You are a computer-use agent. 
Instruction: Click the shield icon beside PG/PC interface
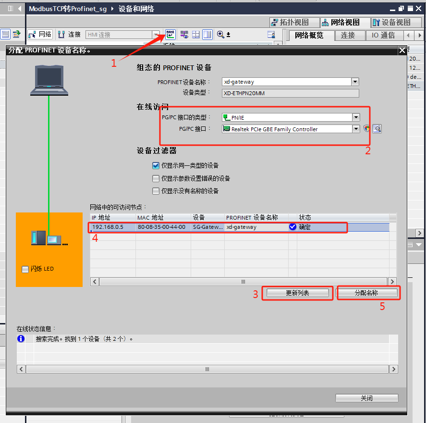point(367,129)
